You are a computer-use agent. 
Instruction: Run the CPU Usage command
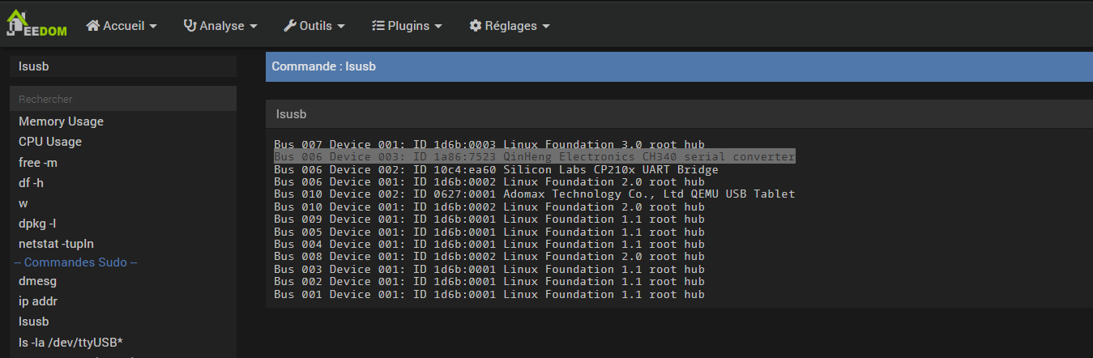[x=50, y=142]
